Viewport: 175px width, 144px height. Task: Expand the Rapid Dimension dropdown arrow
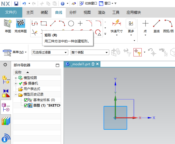click(117, 35)
